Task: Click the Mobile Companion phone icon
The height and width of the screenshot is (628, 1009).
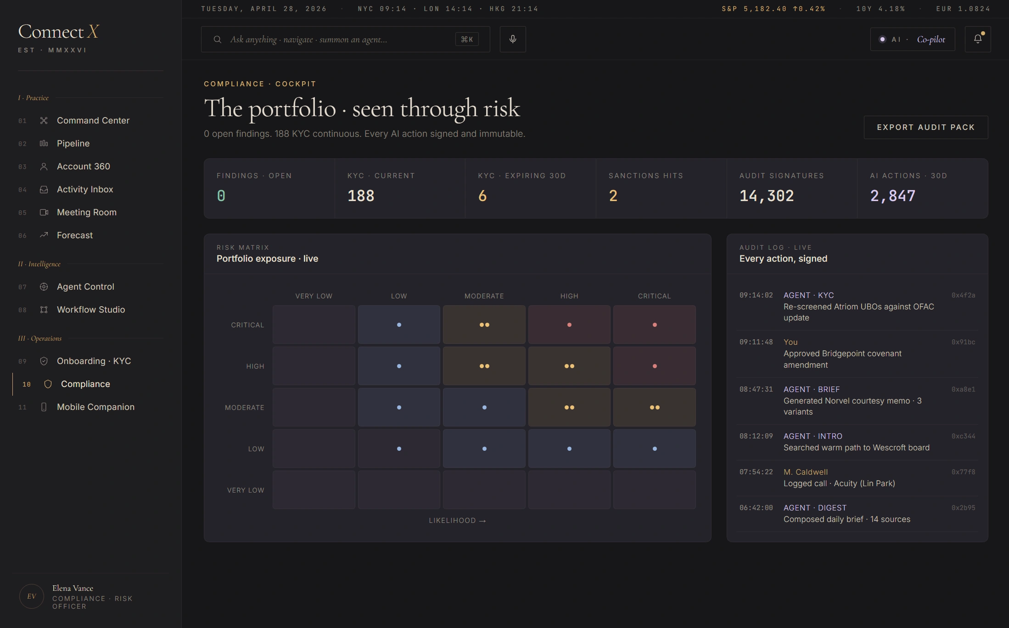Action: coord(44,407)
